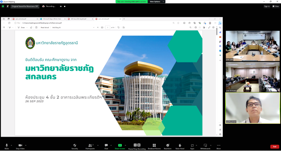Open the View Options dropdown
This screenshot has height=151, width=281.
point(155,2)
